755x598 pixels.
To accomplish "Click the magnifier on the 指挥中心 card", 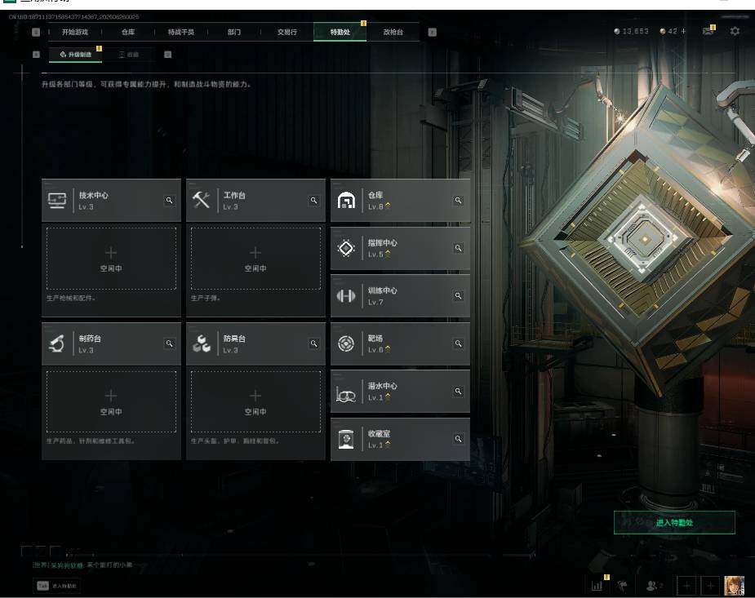I will pos(458,248).
